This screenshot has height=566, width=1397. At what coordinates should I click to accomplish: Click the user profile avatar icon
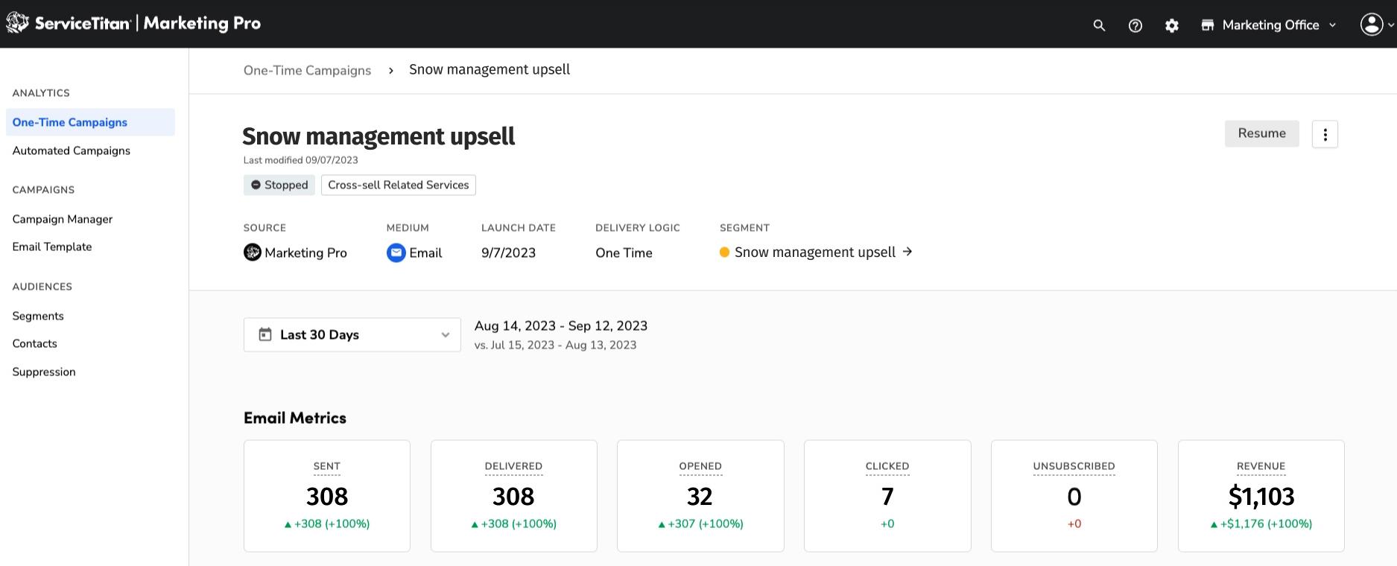click(x=1372, y=25)
